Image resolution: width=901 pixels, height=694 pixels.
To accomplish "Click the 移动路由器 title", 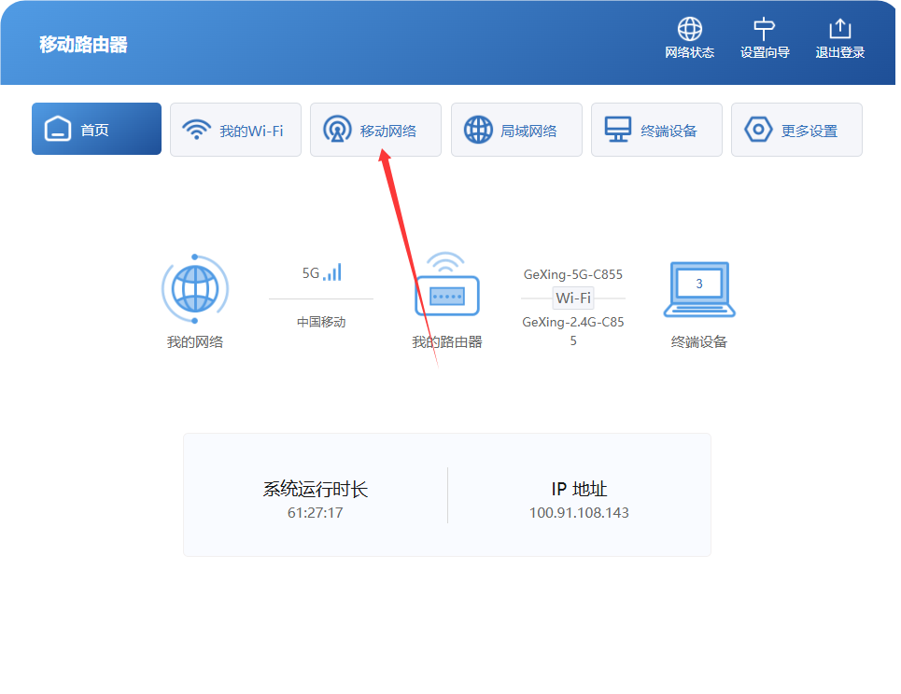I will pos(83,44).
